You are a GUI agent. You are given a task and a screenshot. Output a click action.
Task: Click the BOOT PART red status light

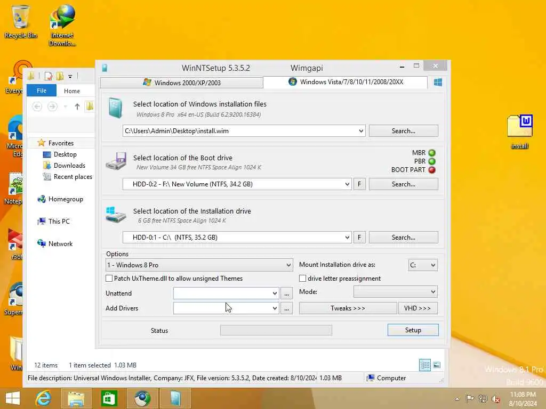coord(432,170)
